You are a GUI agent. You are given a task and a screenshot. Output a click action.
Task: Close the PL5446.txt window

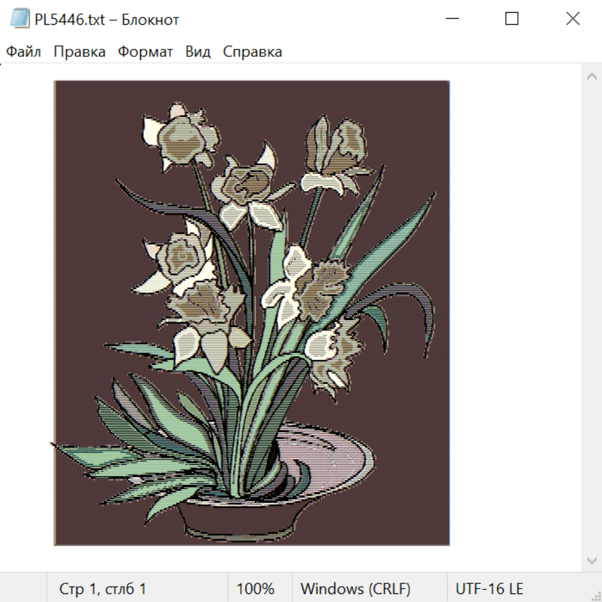tap(573, 19)
